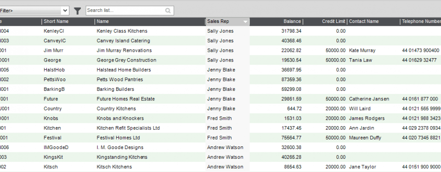Screen dimensions: 441x172
Task: Click short name KenleyCl
Action: (54, 31)
